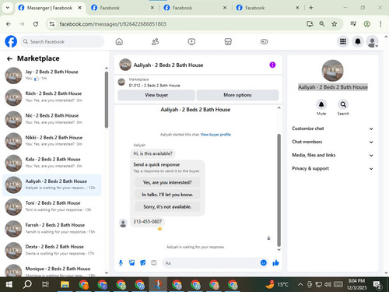
Task: Open Kala - 2 Beds 2 Bath House chat
Action: click(52, 163)
